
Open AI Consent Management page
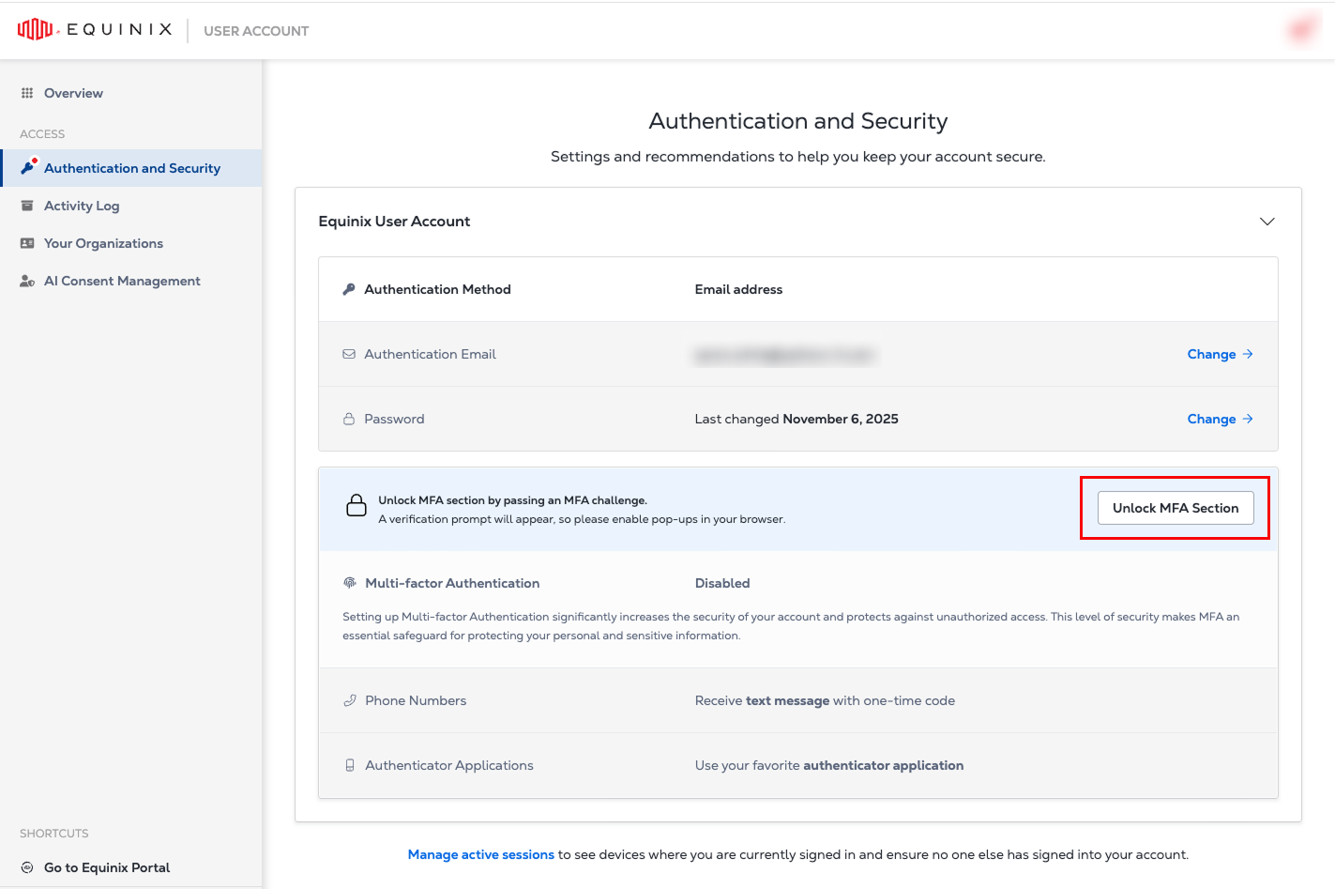click(x=131, y=281)
